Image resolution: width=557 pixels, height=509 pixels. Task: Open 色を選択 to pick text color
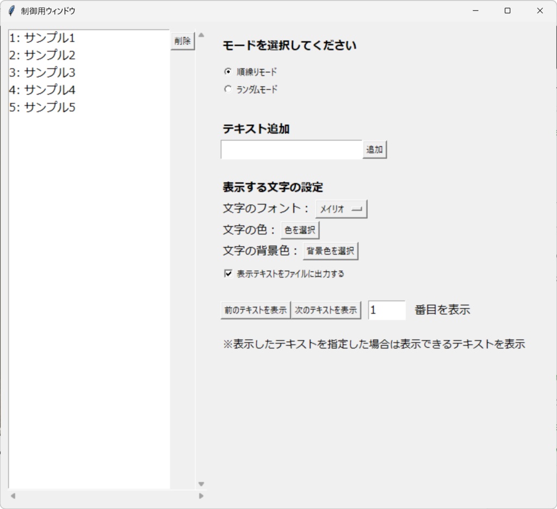pos(300,229)
